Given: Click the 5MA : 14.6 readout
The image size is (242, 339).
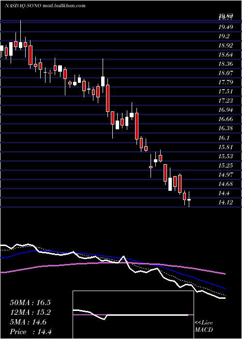Looking at the screenshot, I should pyautogui.click(x=28, y=322).
